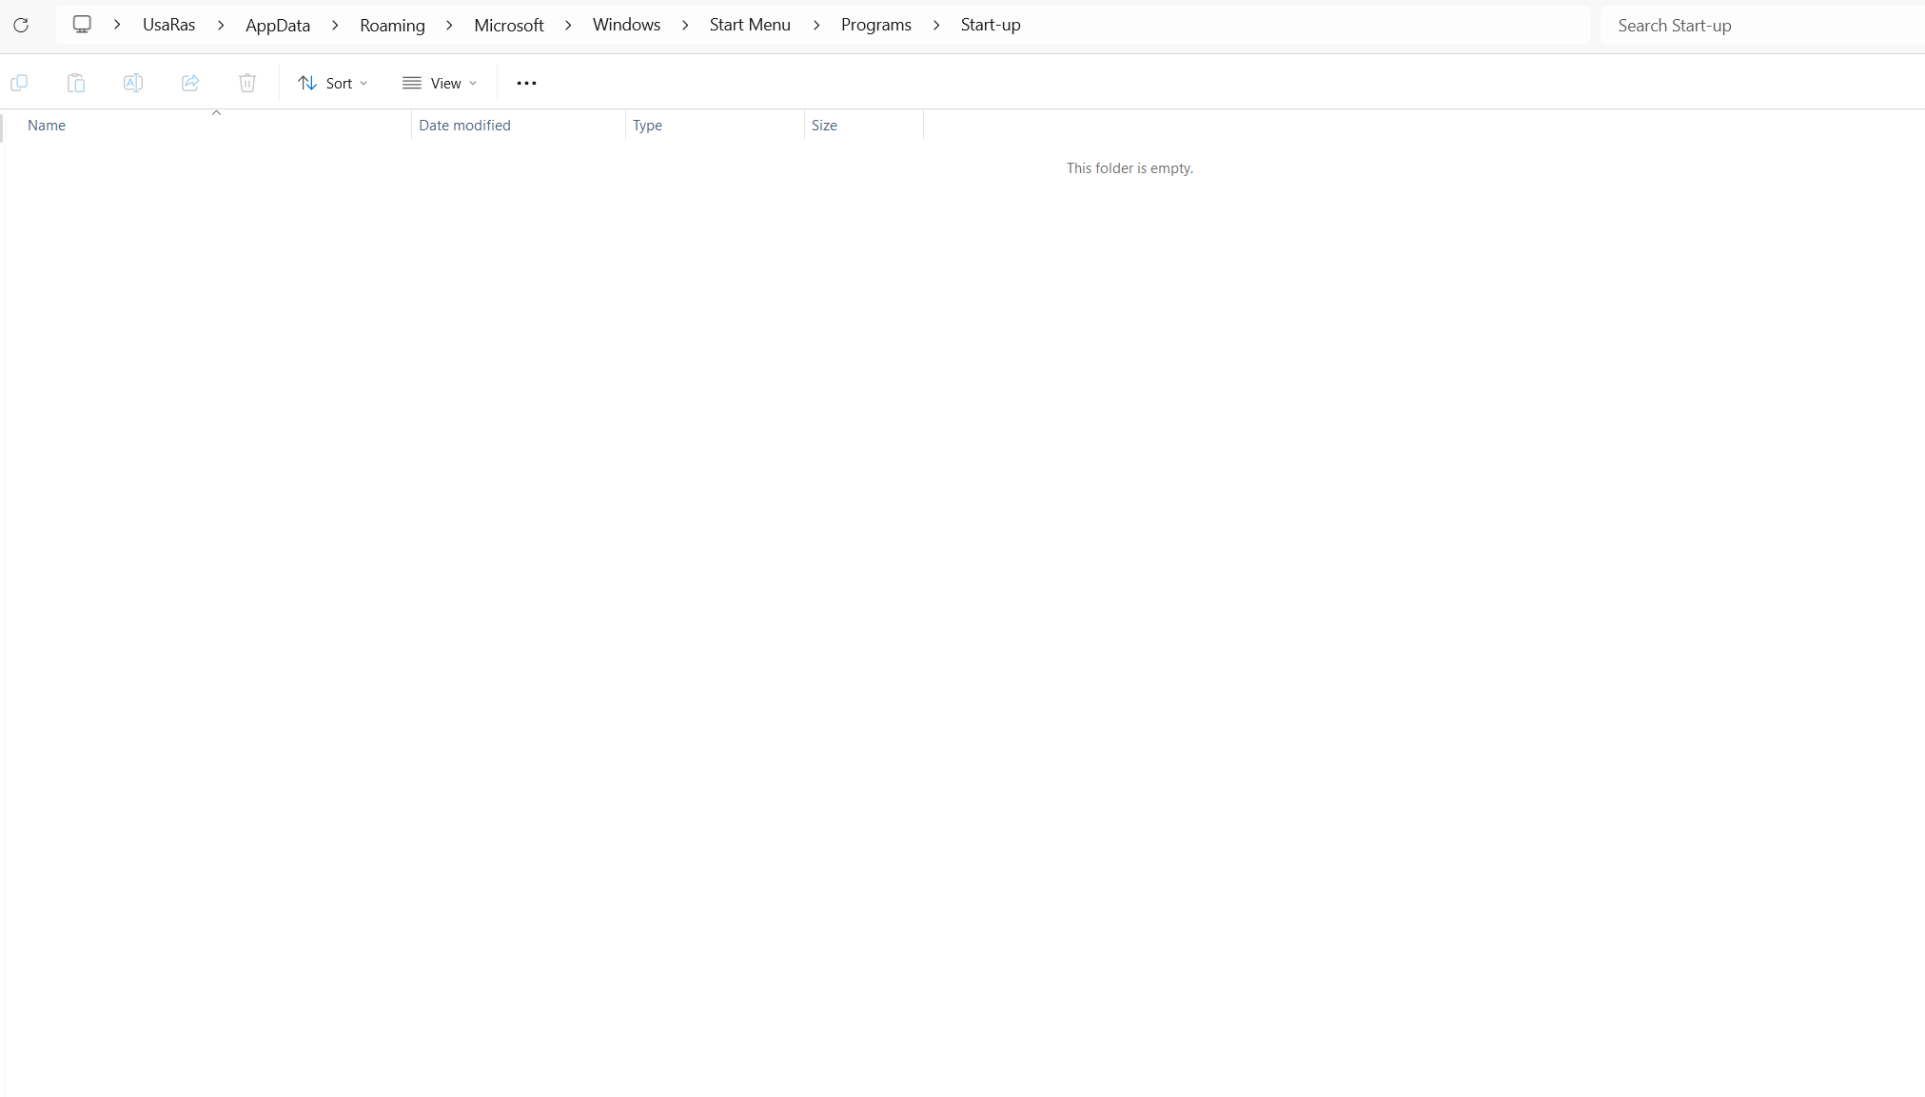The width and height of the screenshot is (1925, 1097).
Task: Open the View dropdown
Action: click(439, 84)
